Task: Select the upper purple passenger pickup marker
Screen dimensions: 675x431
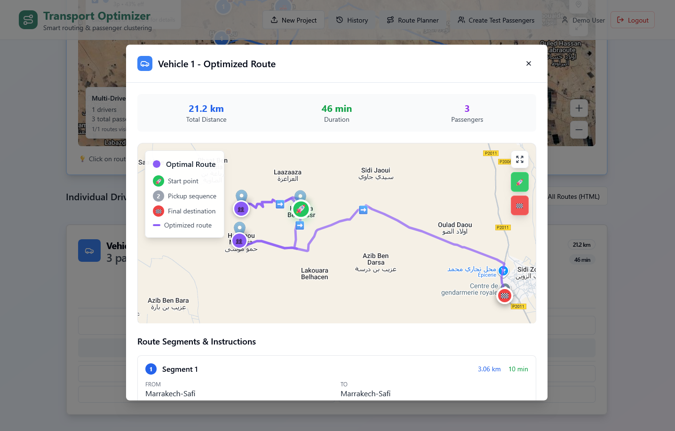Action: click(x=241, y=209)
